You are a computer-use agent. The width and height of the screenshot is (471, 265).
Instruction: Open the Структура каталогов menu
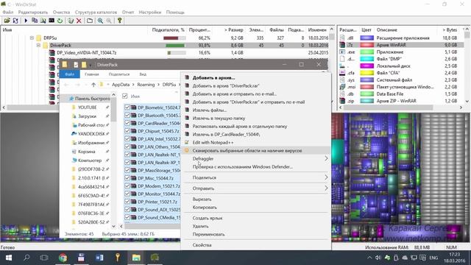[x=96, y=13]
